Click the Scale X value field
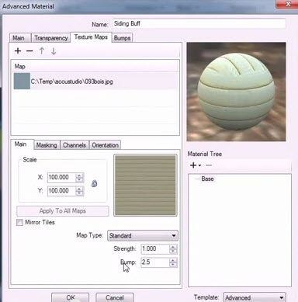The height and width of the screenshot is (302, 298). [62, 178]
